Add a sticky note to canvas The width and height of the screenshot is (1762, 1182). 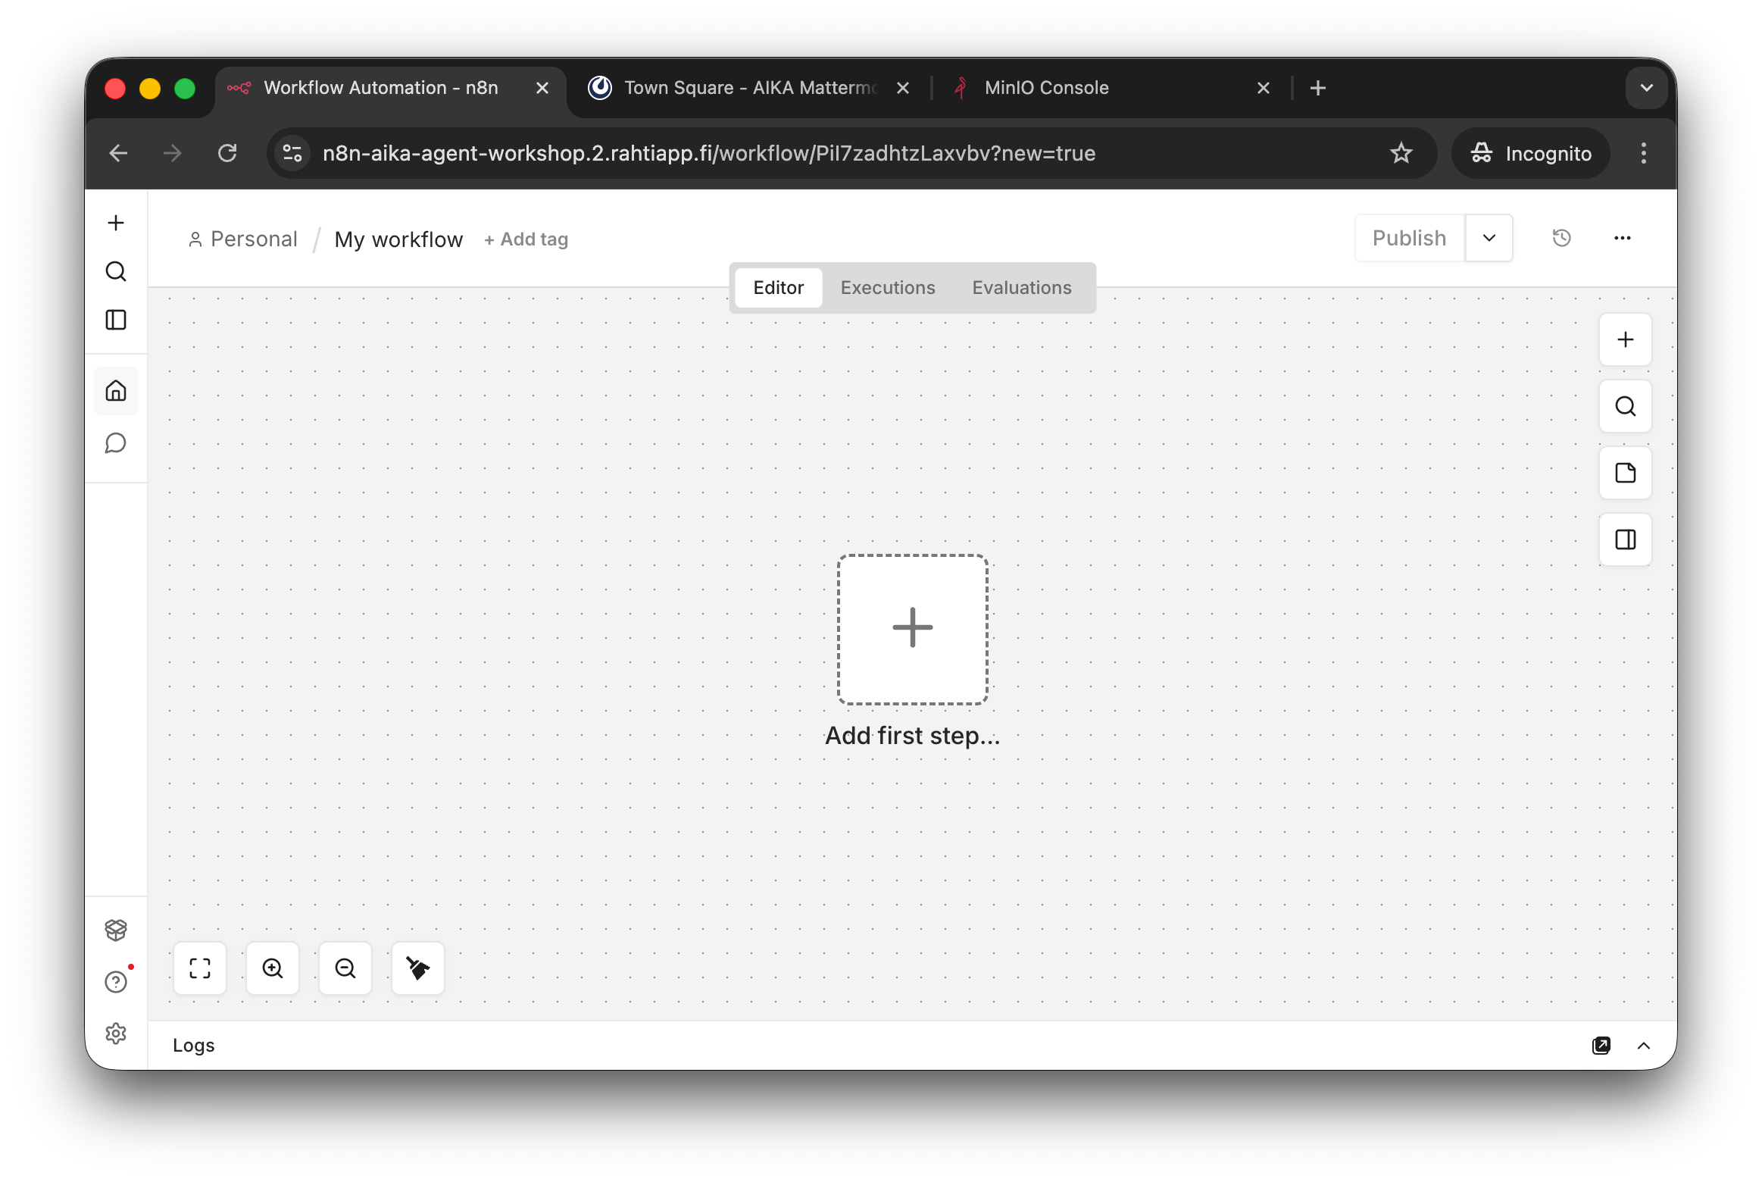1625,473
